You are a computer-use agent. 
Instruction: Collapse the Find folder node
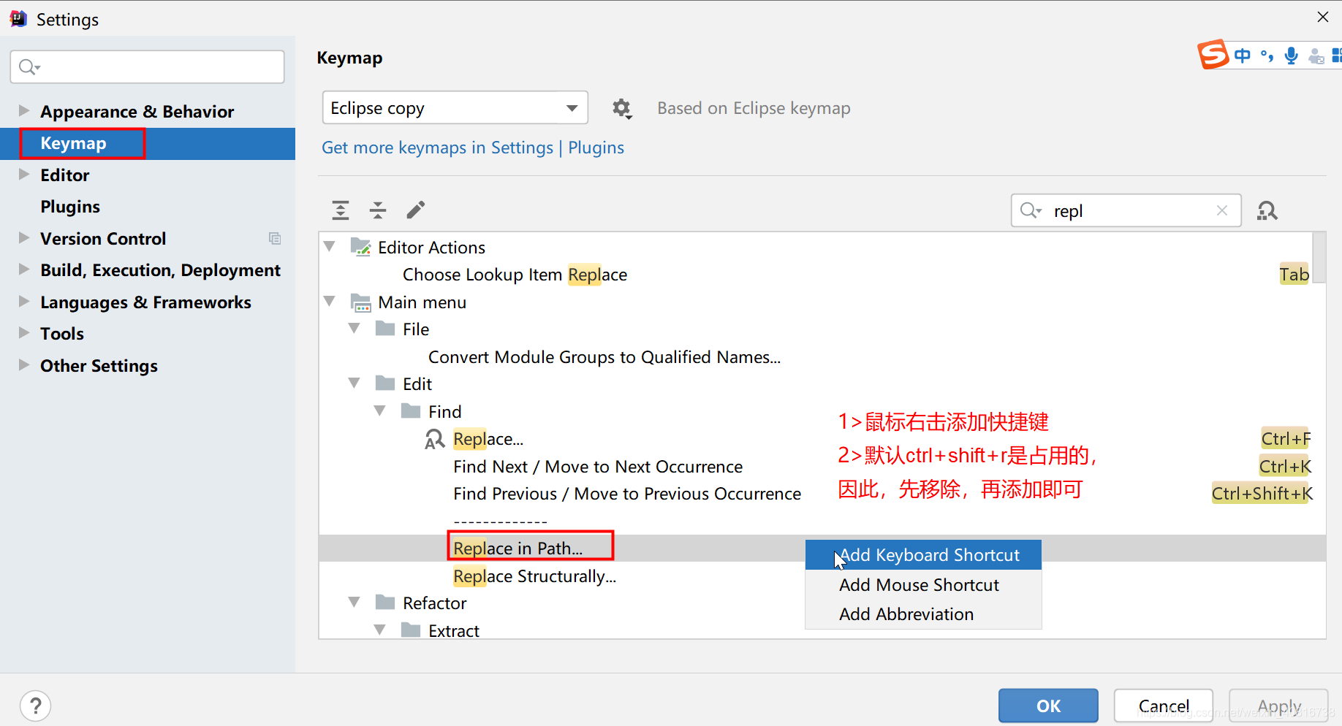pos(380,411)
